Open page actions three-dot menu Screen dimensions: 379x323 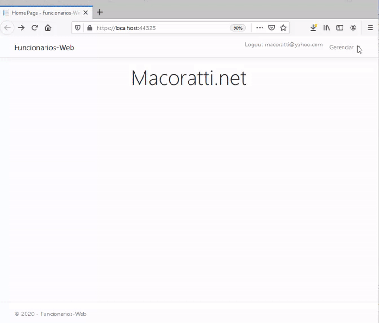[260, 28]
